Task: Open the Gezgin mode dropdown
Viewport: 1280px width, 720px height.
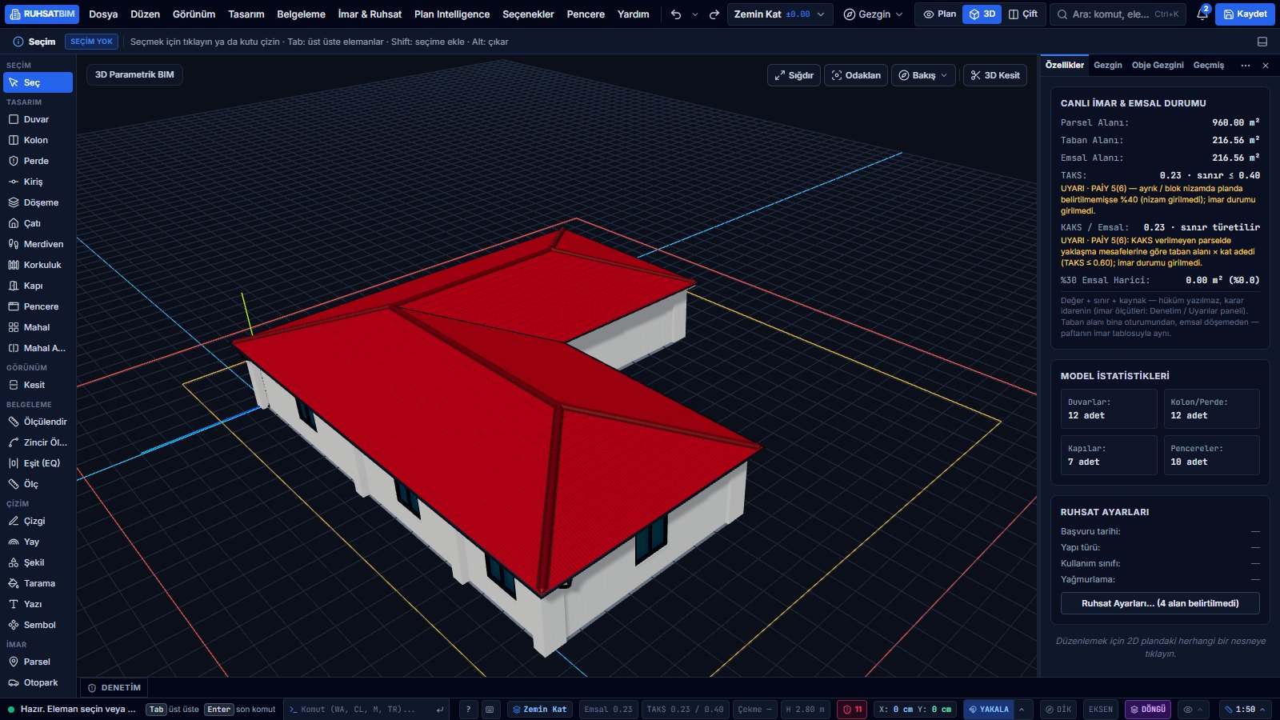Action: click(x=873, y=14)
